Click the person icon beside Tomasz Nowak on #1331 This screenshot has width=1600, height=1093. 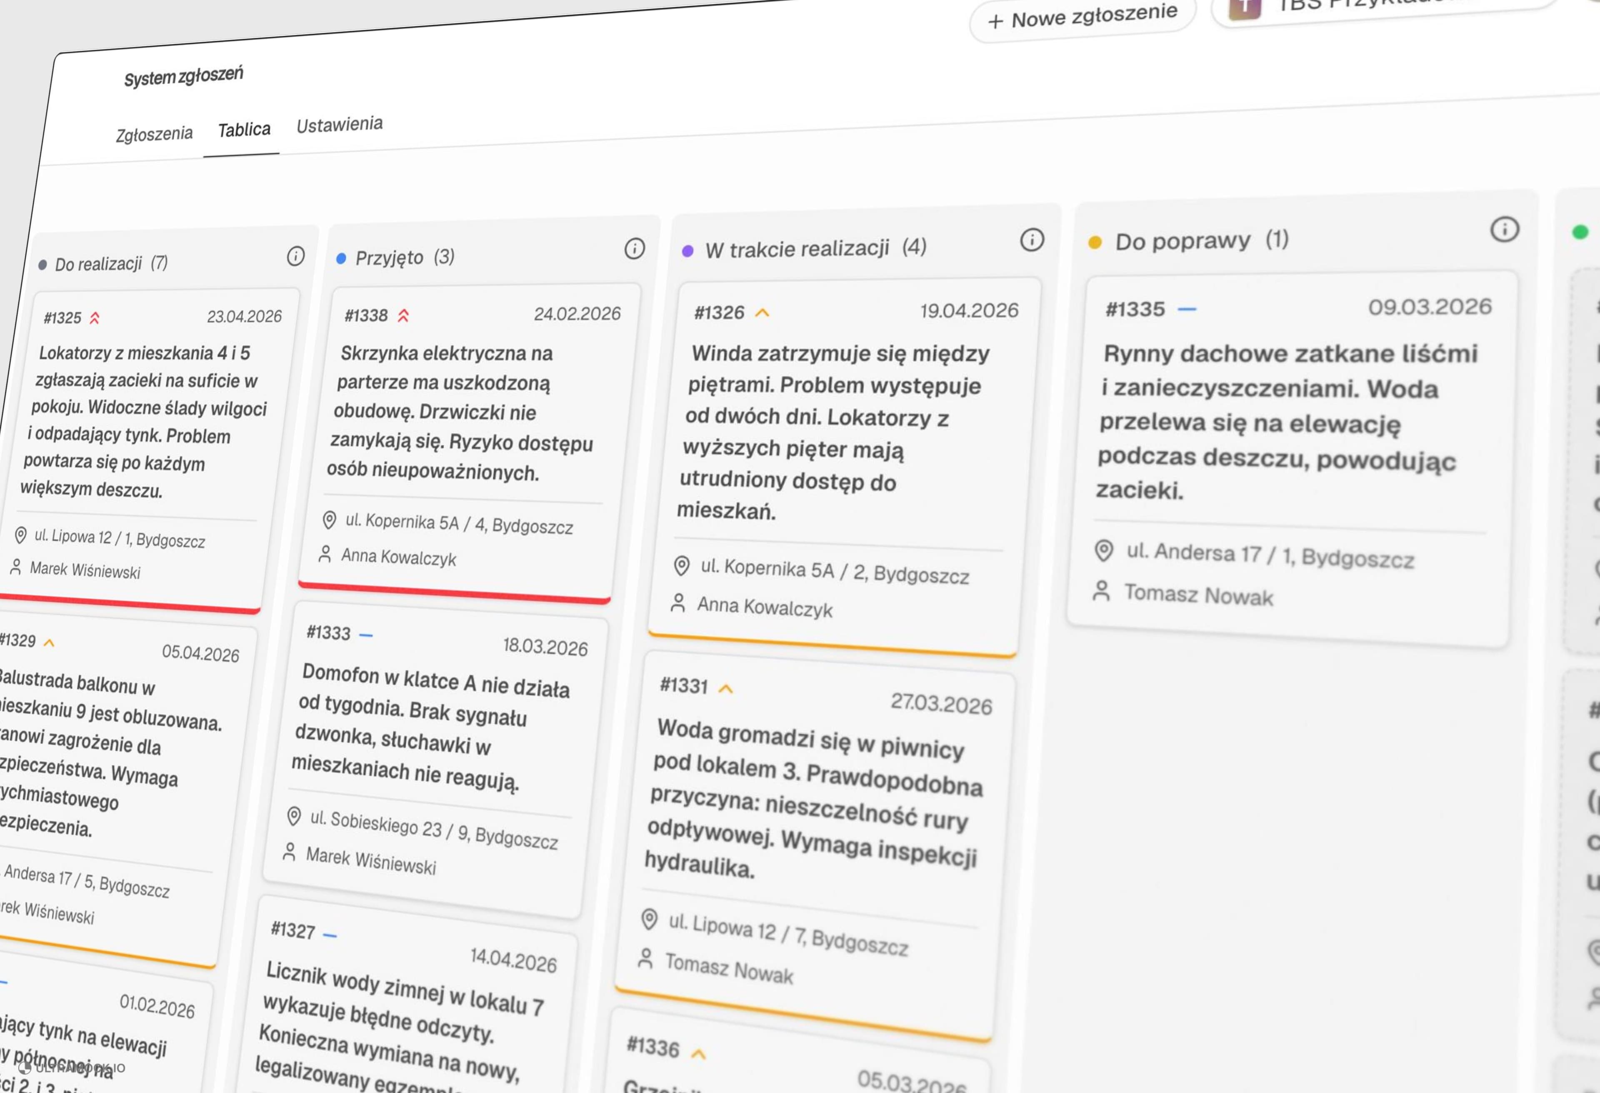click(645, 958)
